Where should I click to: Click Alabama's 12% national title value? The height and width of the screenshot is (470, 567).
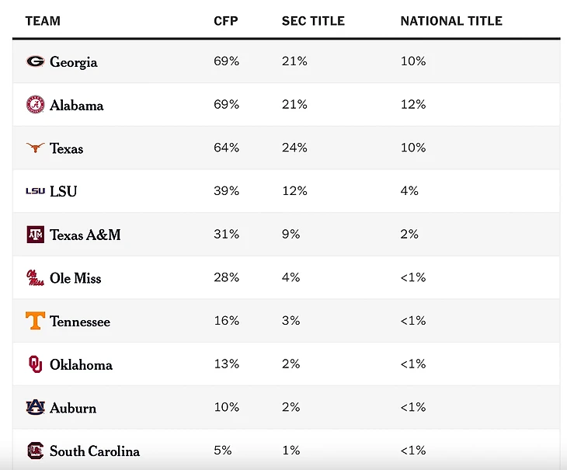click(x=413, y=105)
